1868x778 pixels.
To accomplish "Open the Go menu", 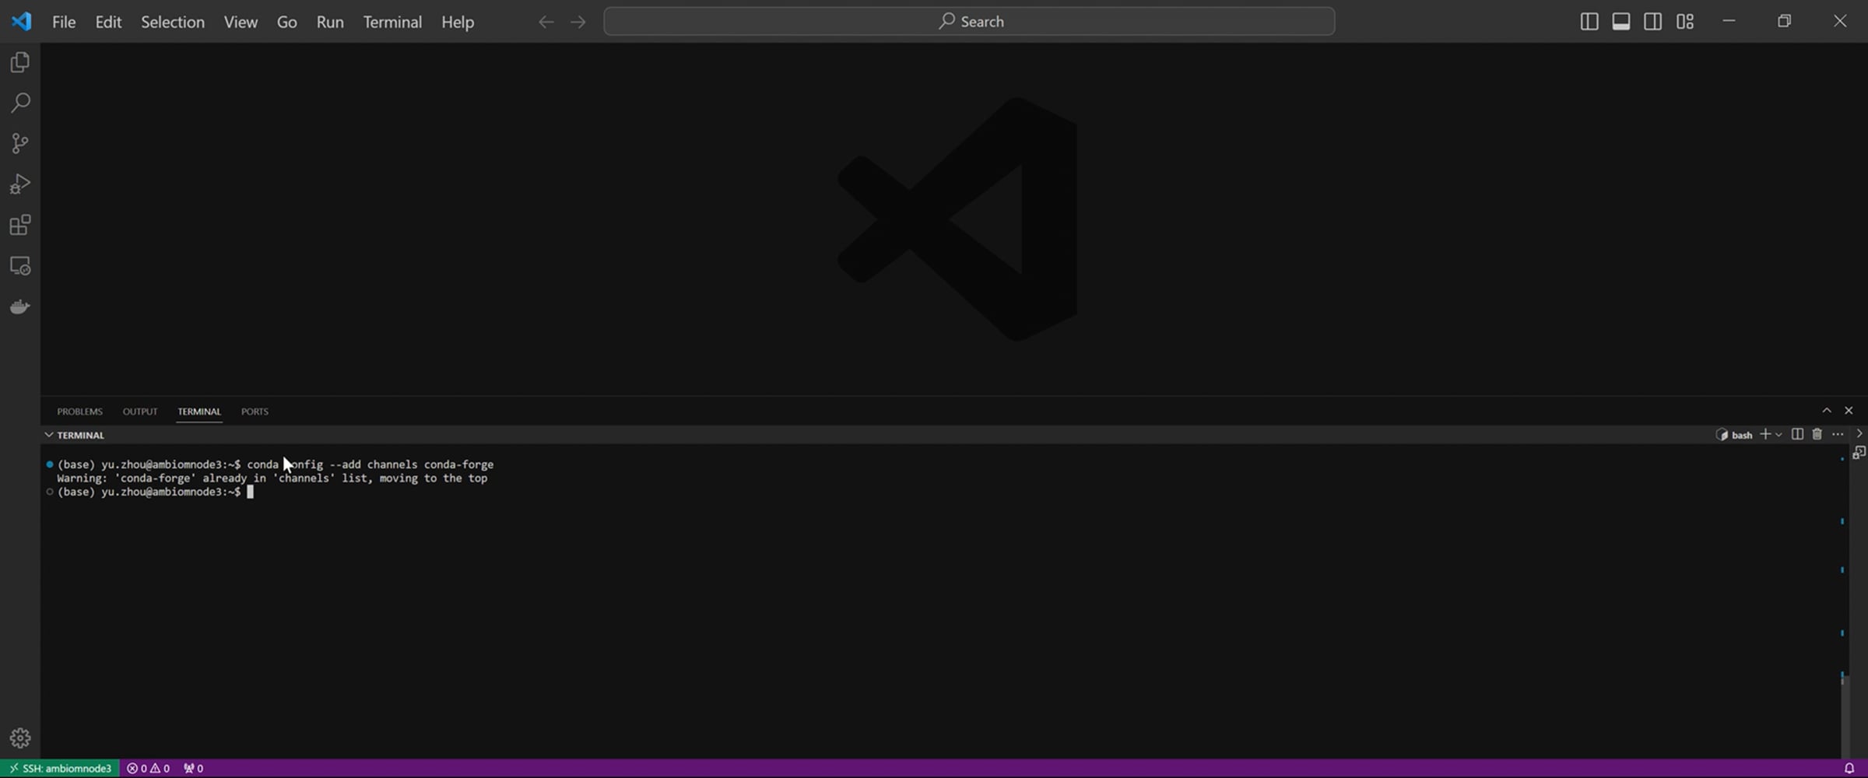I will pyautogui.click(x=286, y=22).
